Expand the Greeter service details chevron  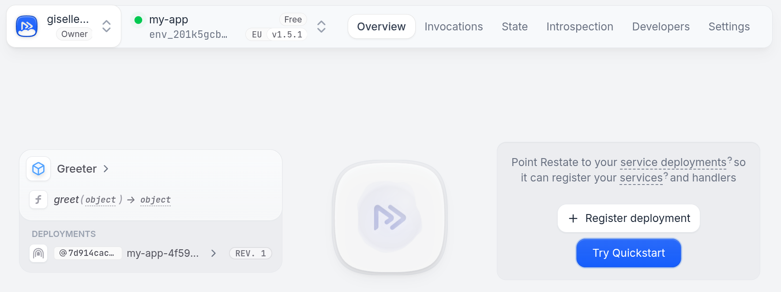click(106, 169)
